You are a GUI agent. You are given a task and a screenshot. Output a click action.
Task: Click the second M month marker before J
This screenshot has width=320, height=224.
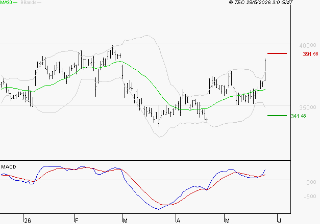click(227, 220)
